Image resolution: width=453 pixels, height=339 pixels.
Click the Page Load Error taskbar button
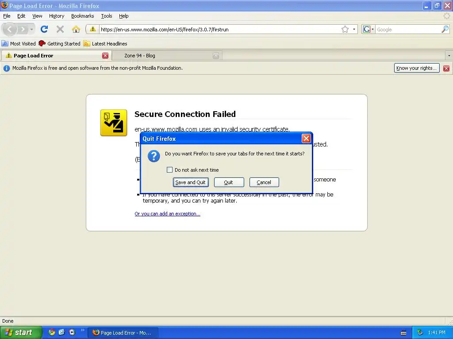[123, 333]
